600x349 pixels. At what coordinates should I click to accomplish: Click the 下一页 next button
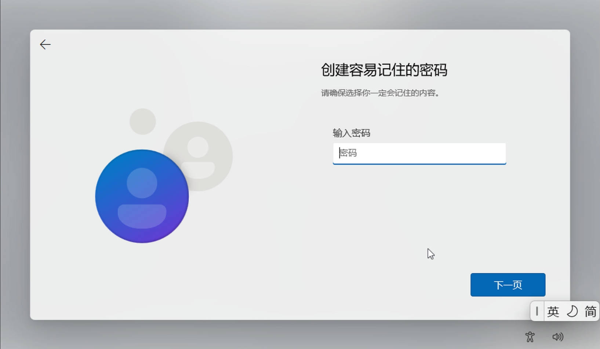[x=508, y=284]
